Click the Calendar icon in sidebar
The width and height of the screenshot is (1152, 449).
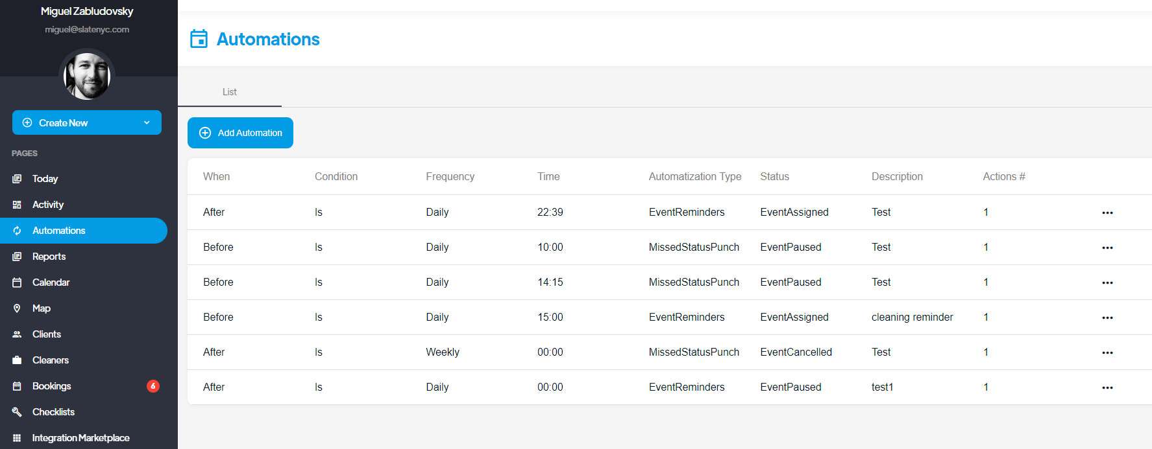(x=17, y=282)
